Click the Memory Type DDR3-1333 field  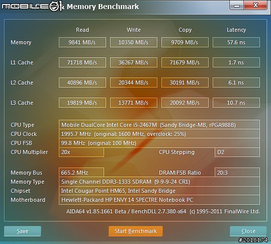pyautogui.click(x=159, y=182)
